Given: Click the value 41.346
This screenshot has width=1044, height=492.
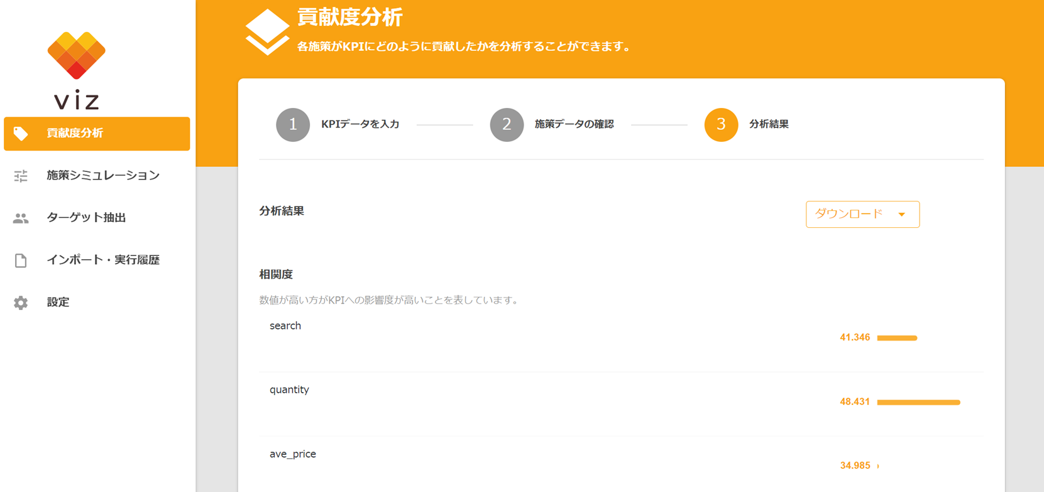Looking at the screenshot, I should (855, 338).
